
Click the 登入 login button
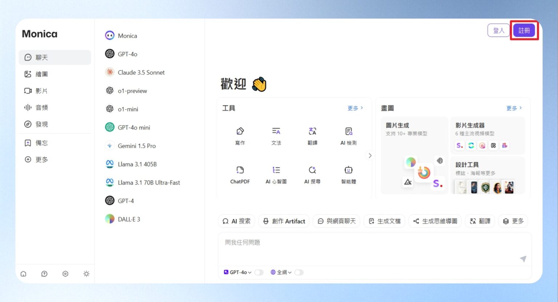(498, 30)
